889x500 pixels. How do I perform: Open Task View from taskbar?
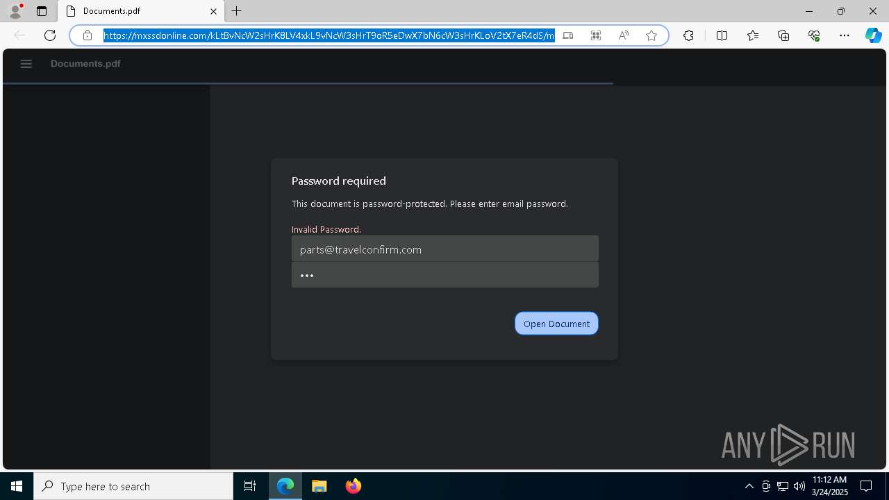250,486
